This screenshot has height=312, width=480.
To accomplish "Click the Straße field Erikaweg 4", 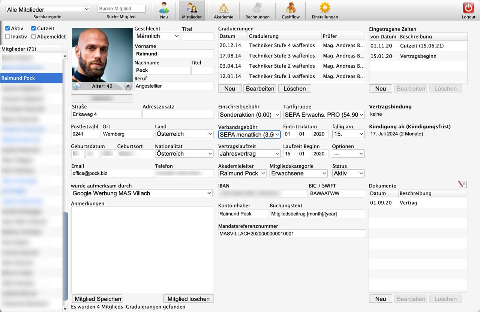I will 106,114.
